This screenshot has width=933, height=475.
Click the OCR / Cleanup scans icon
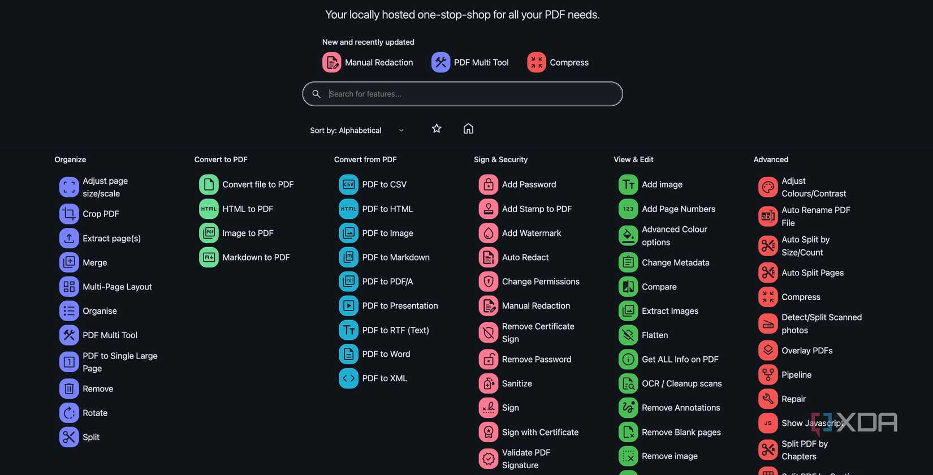point(628,383)
